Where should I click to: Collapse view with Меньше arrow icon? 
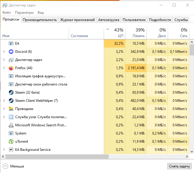(x=5, y=166)
